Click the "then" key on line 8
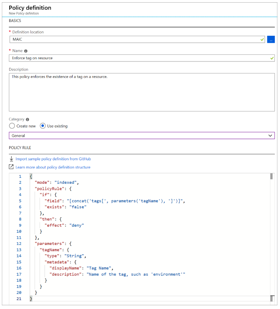The height and width of the screenshot is (309, 280). click(47, 219)
